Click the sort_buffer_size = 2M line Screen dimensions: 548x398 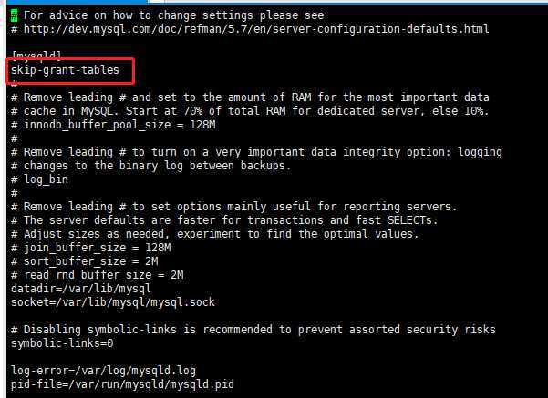(x=85, y=261)
